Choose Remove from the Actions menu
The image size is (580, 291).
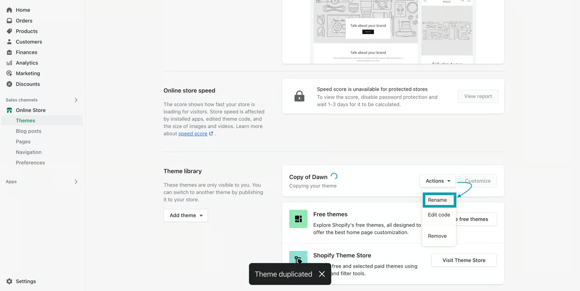coord(437,236)
